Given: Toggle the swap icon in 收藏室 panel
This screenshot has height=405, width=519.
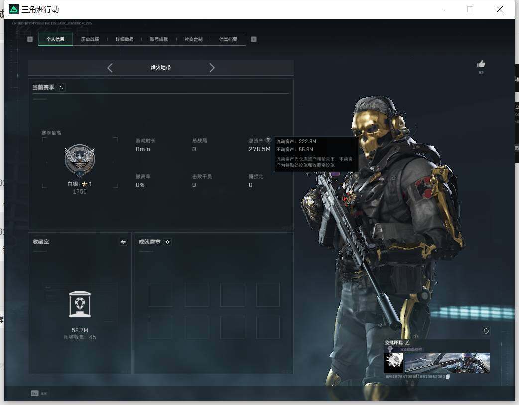Looking at the screenshot, I should (x=123, y=242).
